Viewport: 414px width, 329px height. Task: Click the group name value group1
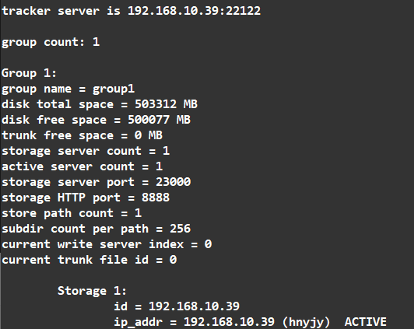[114, 89]
